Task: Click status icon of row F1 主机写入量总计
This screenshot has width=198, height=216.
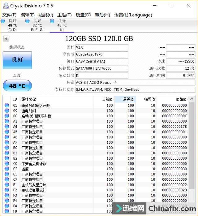Action: click(7, 185)
